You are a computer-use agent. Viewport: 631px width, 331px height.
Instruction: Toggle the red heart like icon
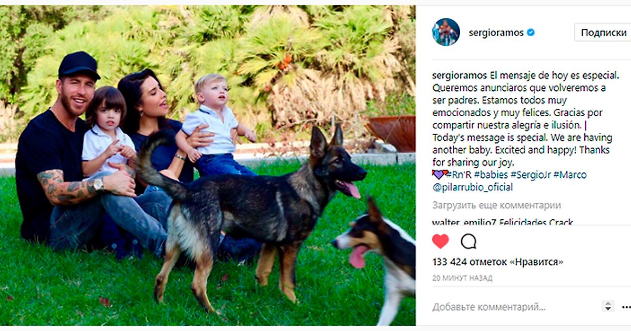coord(441,241)
